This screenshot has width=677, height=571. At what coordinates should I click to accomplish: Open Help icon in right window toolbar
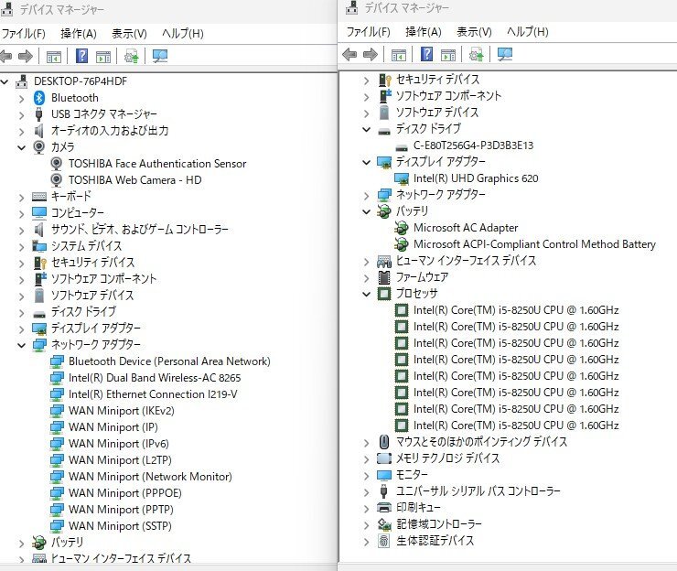pyautogui.click(x=426, y=54)
